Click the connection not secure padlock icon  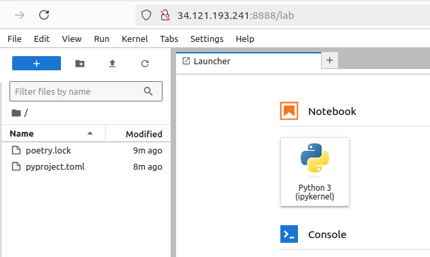[x=165, y=16]
